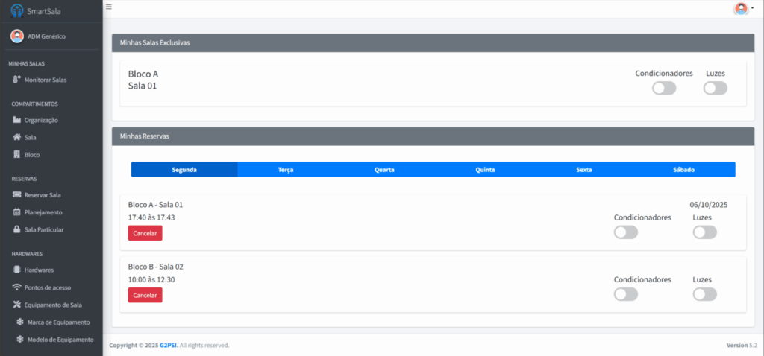The width and height of the screenshot is (764, 356).
Task: Click the house icon for Sala
Action: [x=16, y=138]
